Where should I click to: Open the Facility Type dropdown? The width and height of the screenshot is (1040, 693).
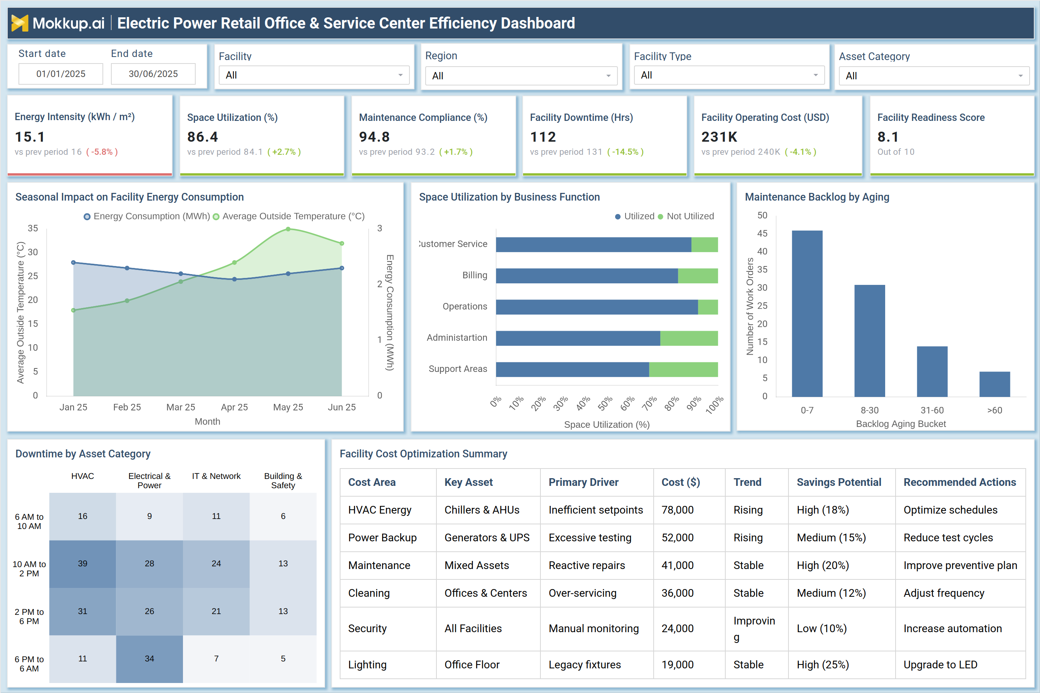coord(729,75)
